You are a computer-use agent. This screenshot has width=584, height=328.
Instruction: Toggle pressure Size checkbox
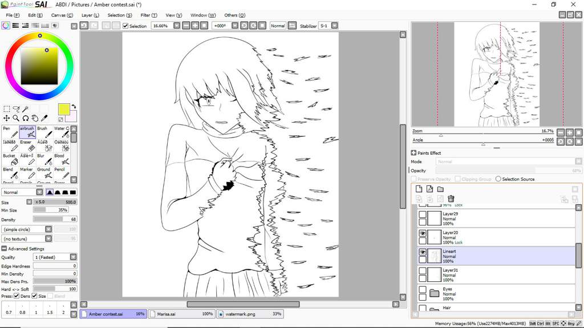tap(34, 296)
